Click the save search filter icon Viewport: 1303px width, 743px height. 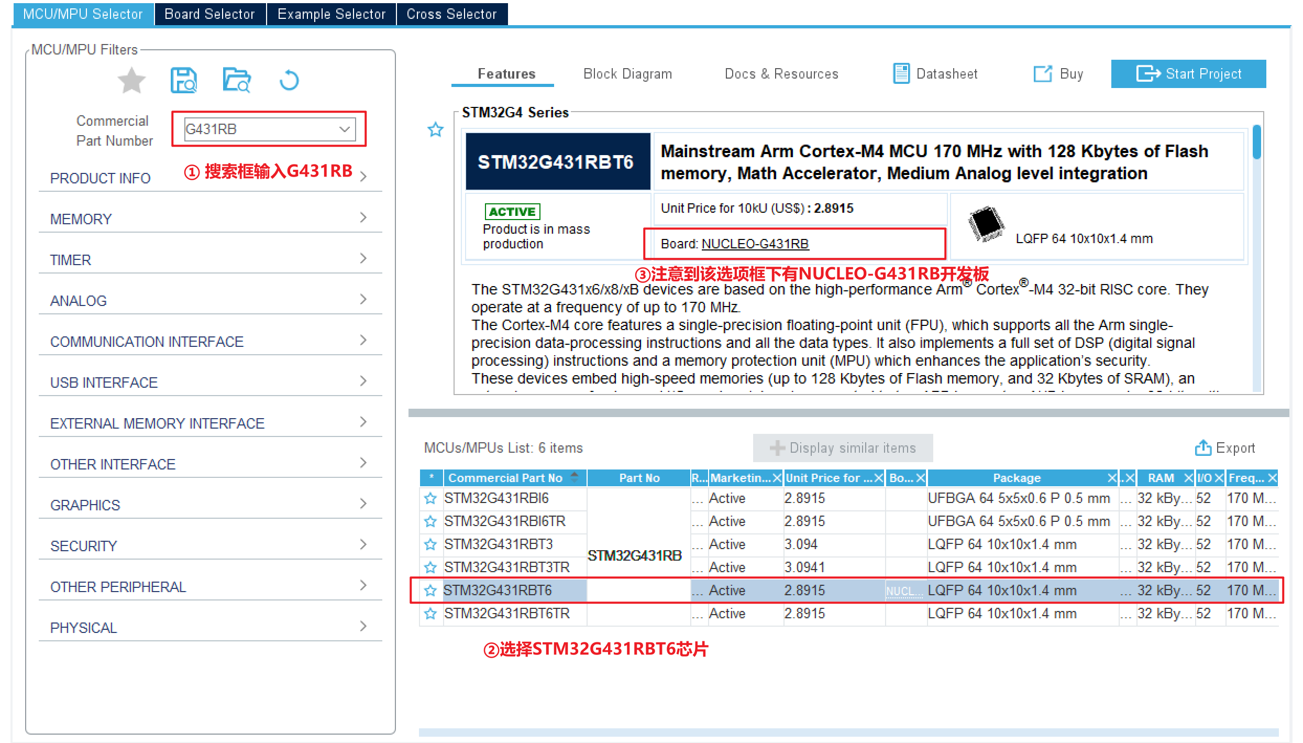point(184,81)
